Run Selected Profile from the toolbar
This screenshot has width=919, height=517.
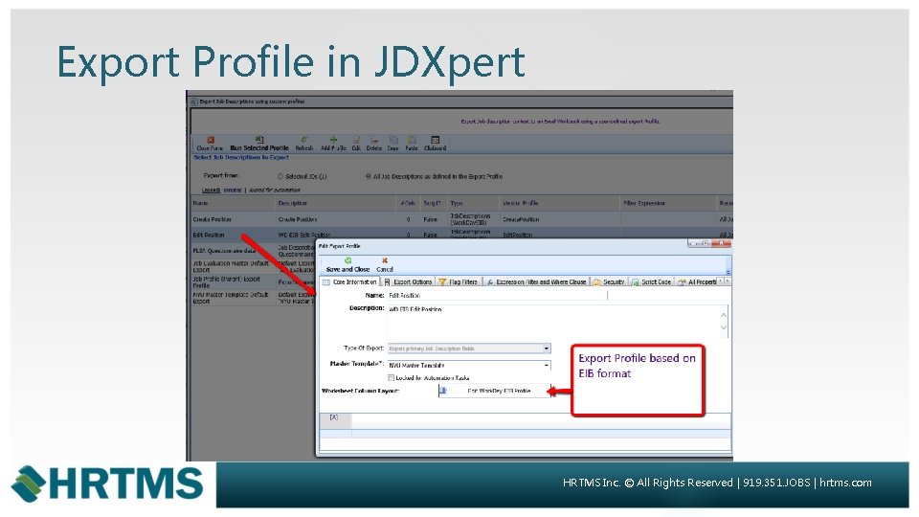[x=259, y=145]
